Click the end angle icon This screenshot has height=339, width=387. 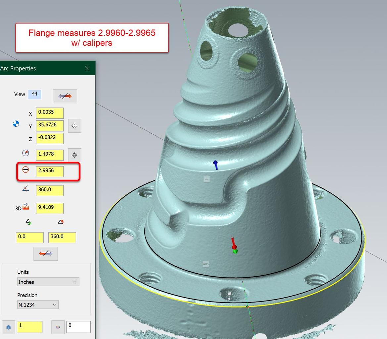click(61, 222)
